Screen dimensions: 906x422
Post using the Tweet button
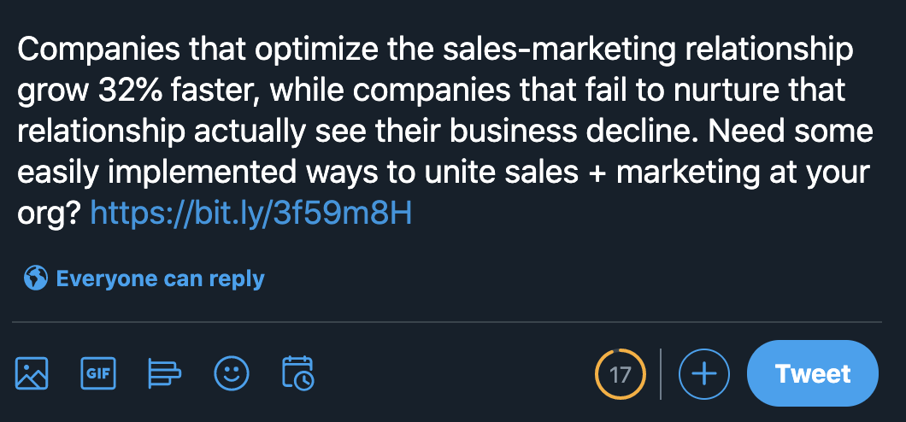812,374
